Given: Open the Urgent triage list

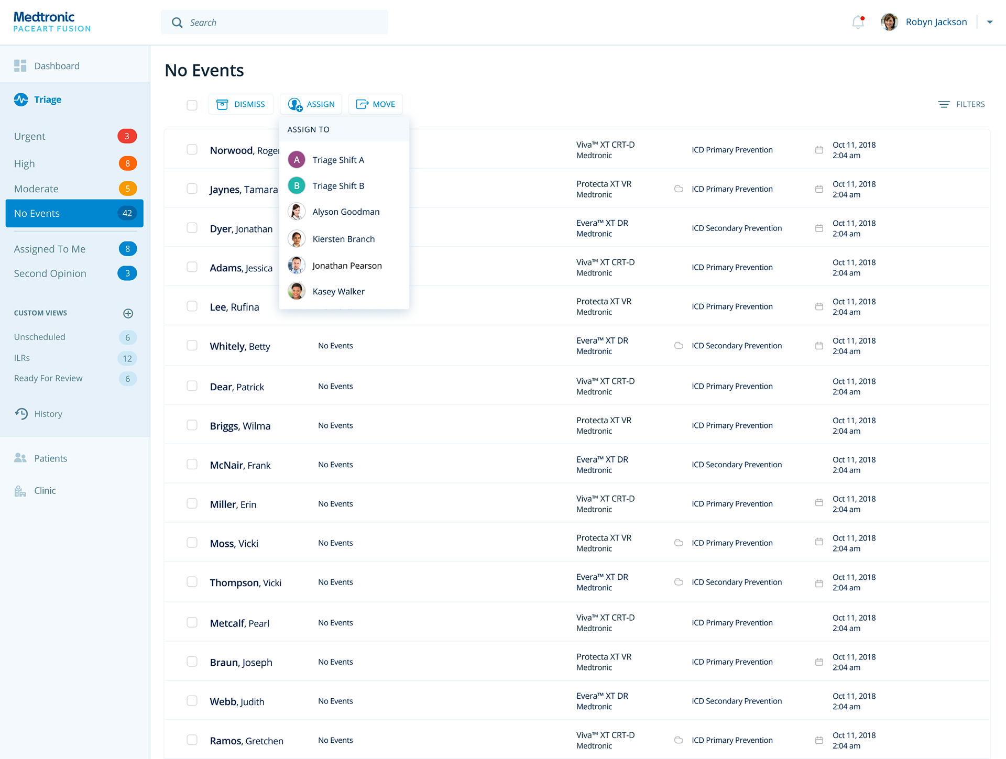Looking at the screenshot, I should (74, 136).
